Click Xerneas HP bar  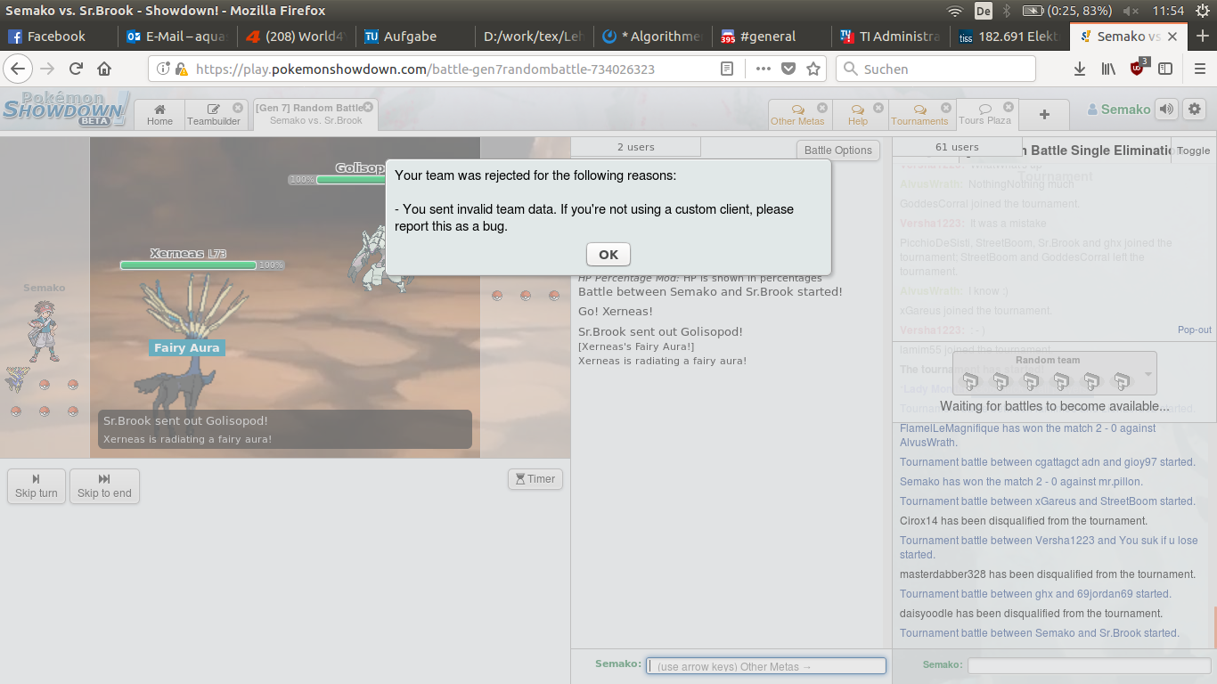click(188, 265)
